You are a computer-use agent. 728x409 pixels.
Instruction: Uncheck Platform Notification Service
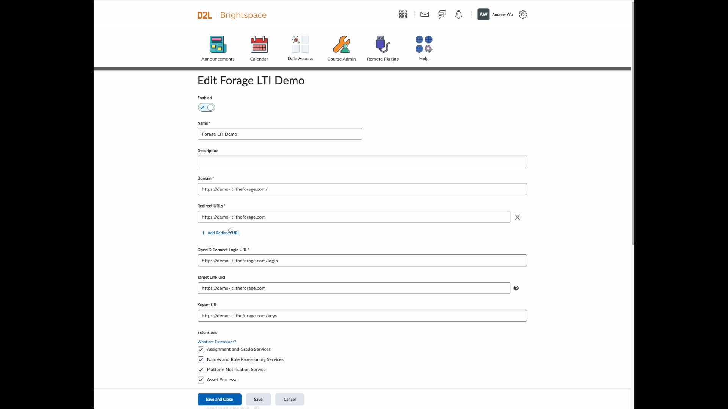(201, 370)
